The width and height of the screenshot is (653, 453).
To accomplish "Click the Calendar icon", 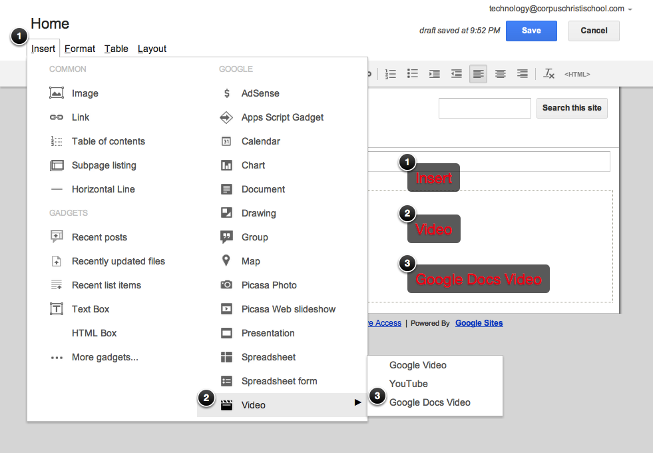I will [x=226, y=141].
